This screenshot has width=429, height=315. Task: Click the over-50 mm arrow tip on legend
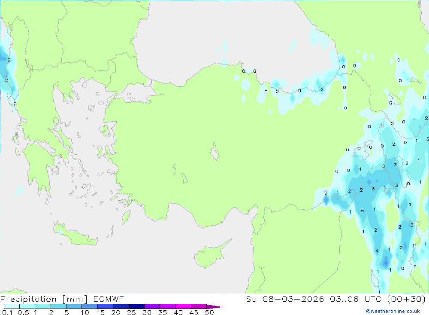pos(215,306)
